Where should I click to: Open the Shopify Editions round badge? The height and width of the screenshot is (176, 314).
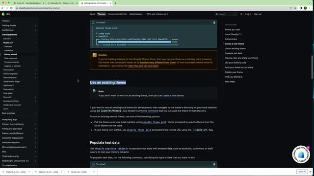301,154
